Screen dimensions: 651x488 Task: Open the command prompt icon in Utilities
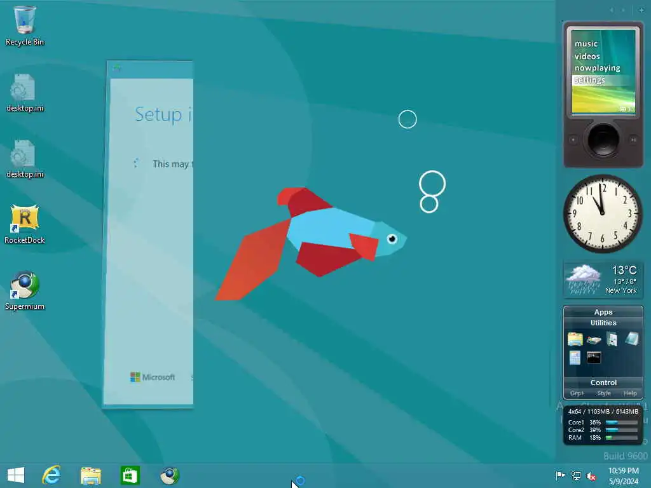(594, 357)
